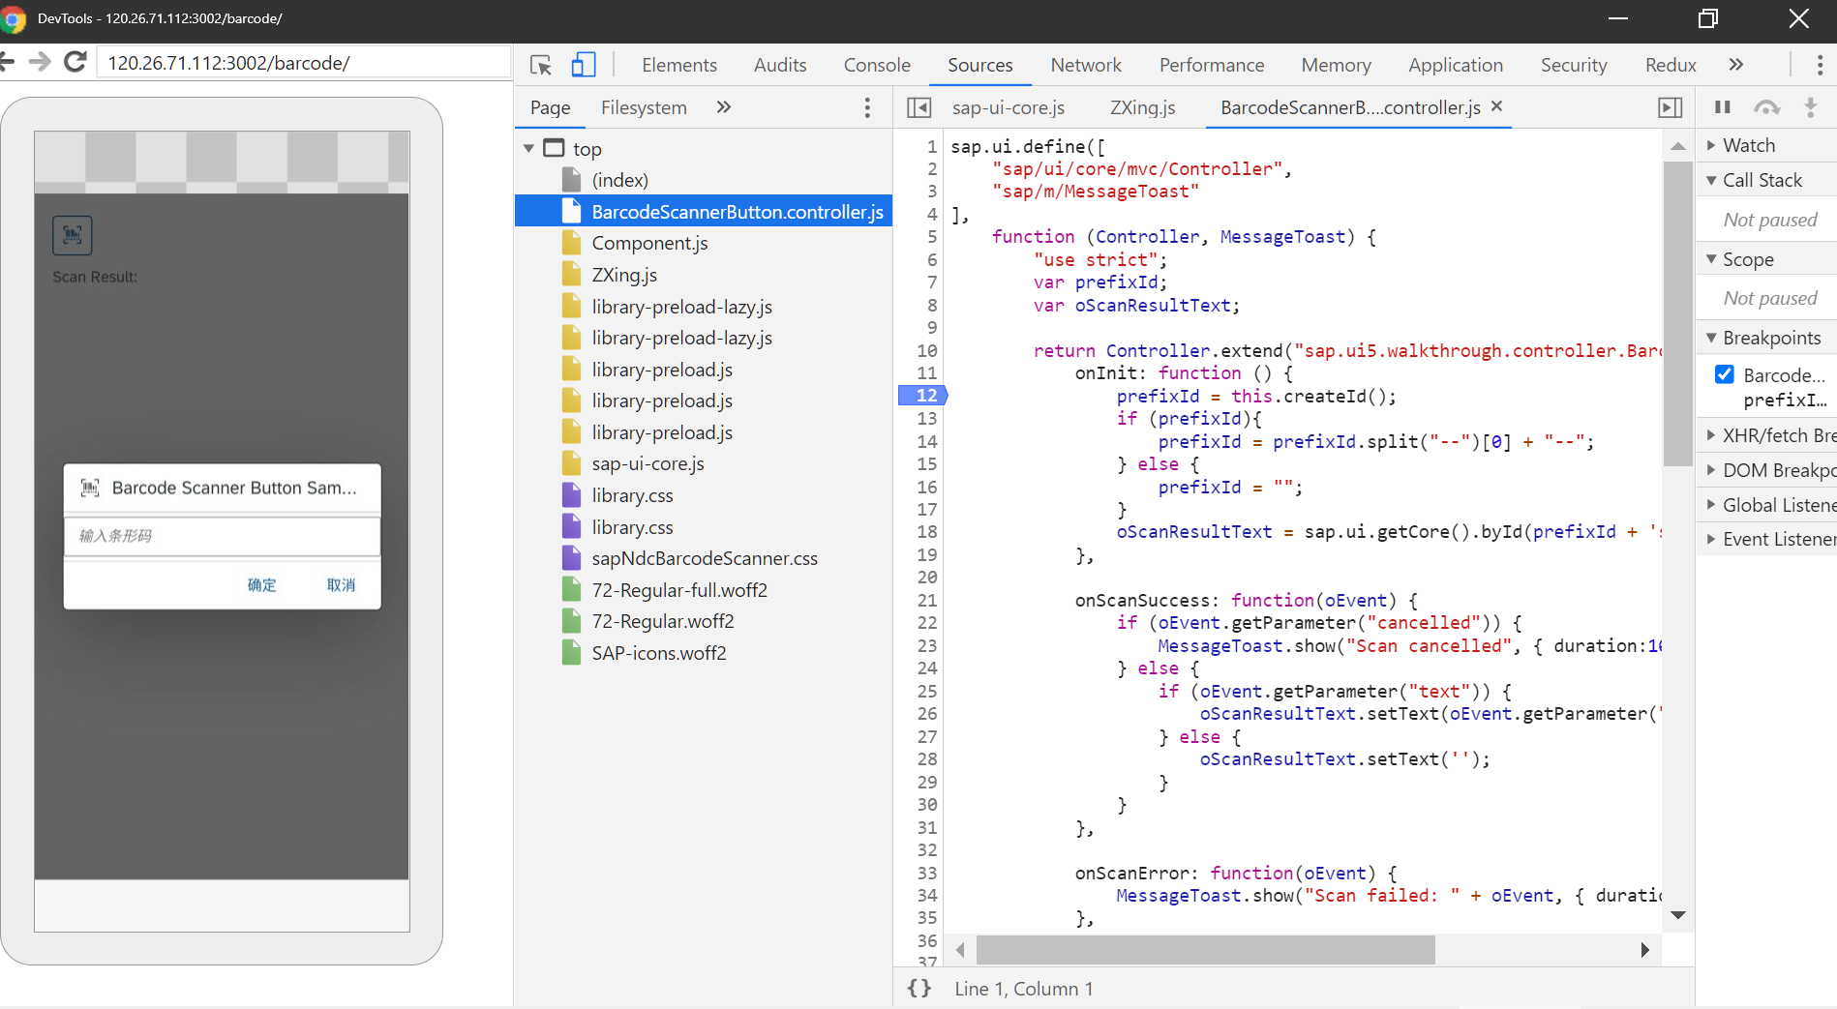Click the vertical code scrollbar thumb
Viewport: 1837px width, 1009px height.
[x=1677, y=313]
